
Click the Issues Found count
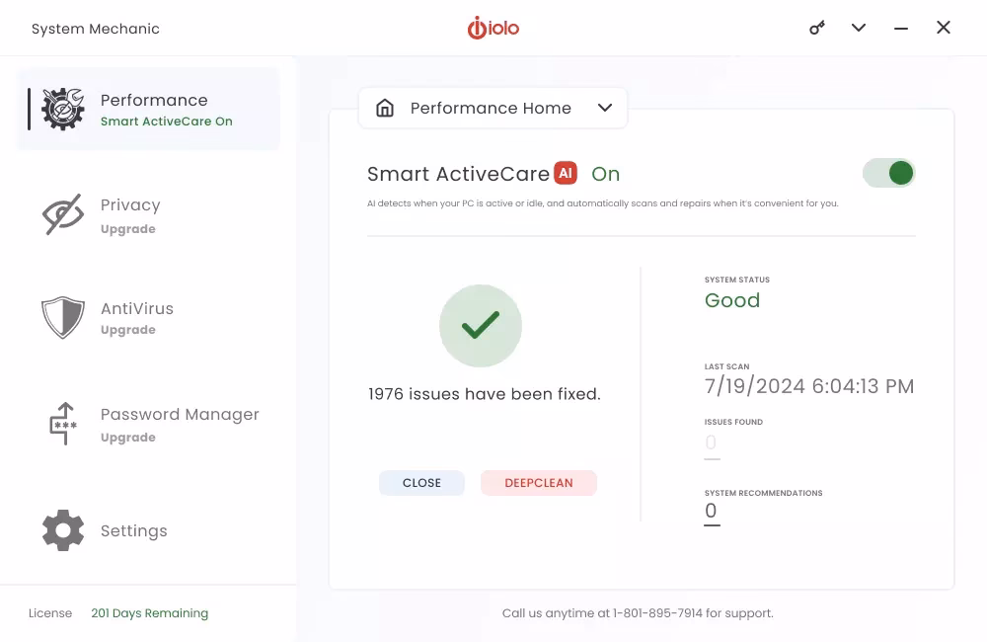(x=711, y=443)
